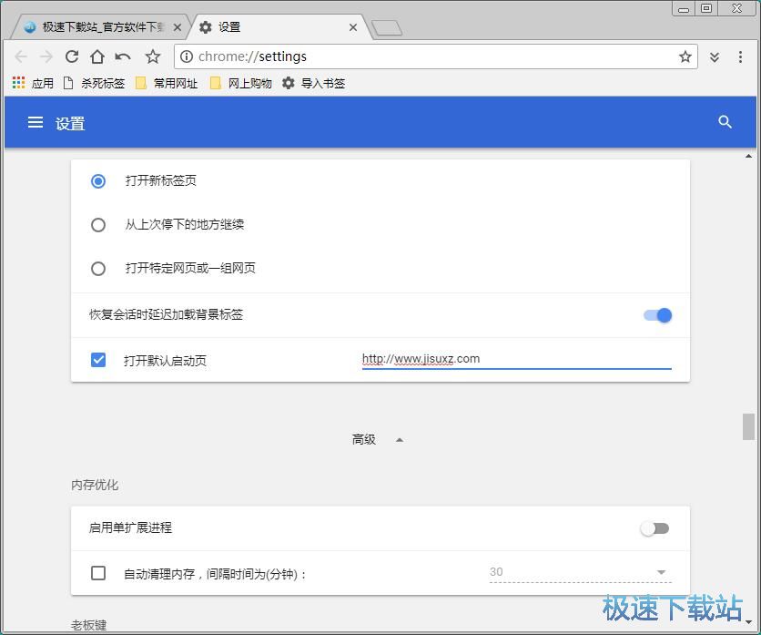Maximize the browser window
761x635 pixels.
tap(706, 8)
